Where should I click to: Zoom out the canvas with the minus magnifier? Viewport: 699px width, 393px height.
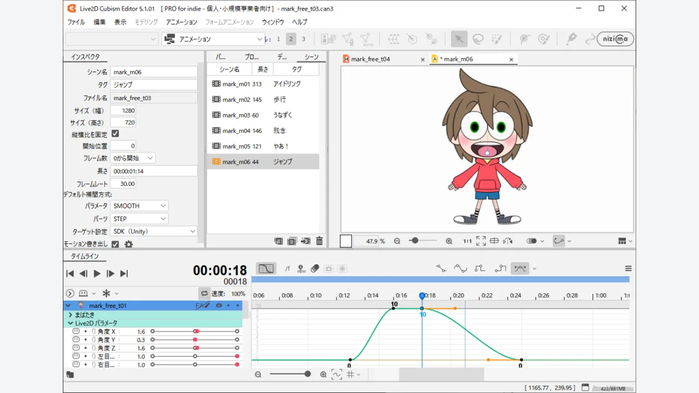point(397,241)
